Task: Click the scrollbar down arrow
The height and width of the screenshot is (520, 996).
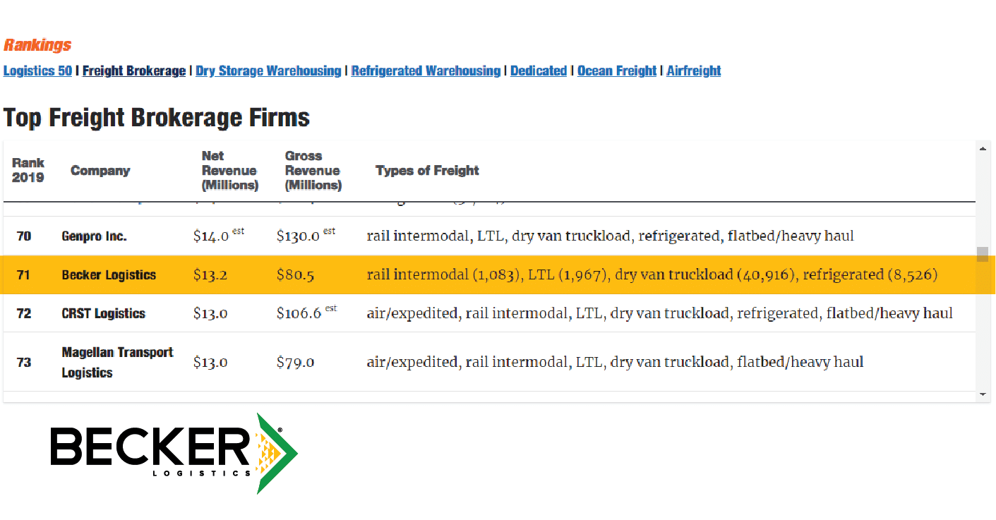Action: (x=983, y=395)
